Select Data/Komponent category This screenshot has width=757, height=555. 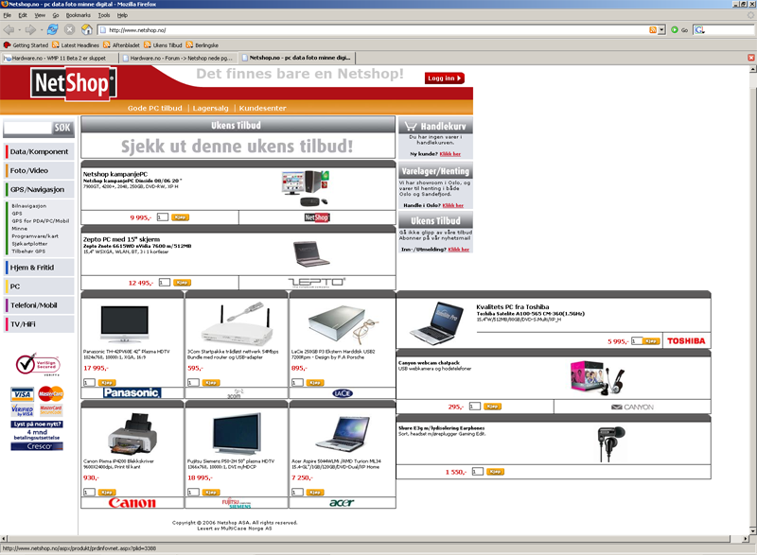pos(39,151)
